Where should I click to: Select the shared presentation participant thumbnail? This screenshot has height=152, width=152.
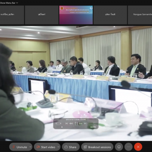[76, 15]
